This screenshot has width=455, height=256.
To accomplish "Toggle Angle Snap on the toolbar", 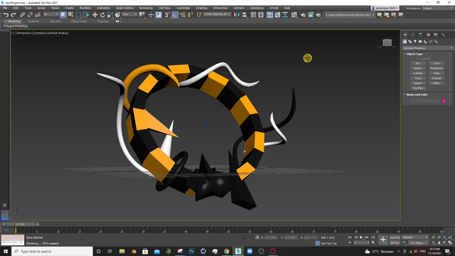I will coord(176,15).
